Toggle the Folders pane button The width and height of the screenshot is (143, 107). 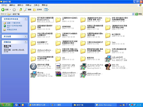click(37, 9)
